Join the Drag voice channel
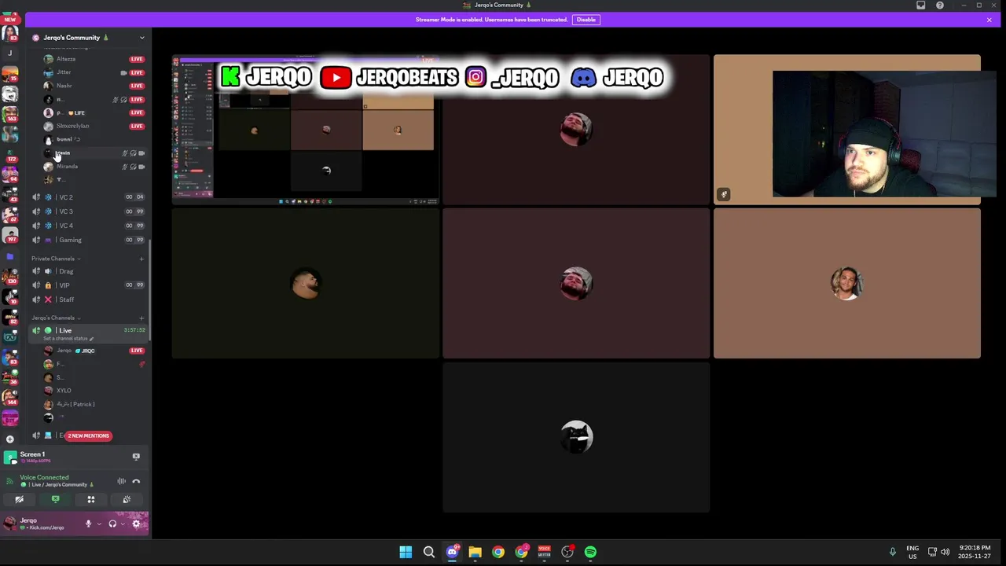 (89, 271)
